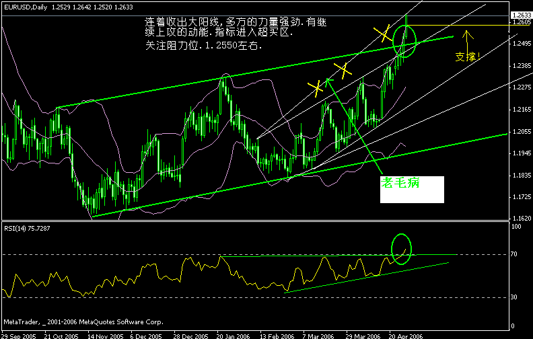Click the green 老毛病 text label
Image resolution: width=533 pixels, height=339 pixels.
(400, 183)
